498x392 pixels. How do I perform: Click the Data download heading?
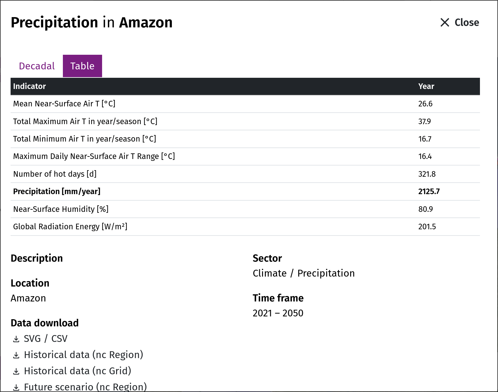45,323
